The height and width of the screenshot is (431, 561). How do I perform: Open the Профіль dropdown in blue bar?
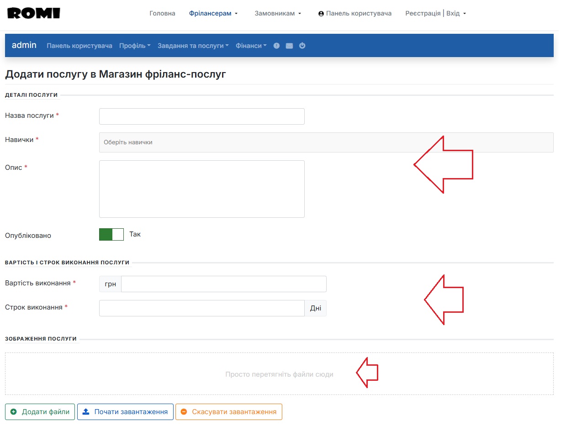click(x=135, y=46)
